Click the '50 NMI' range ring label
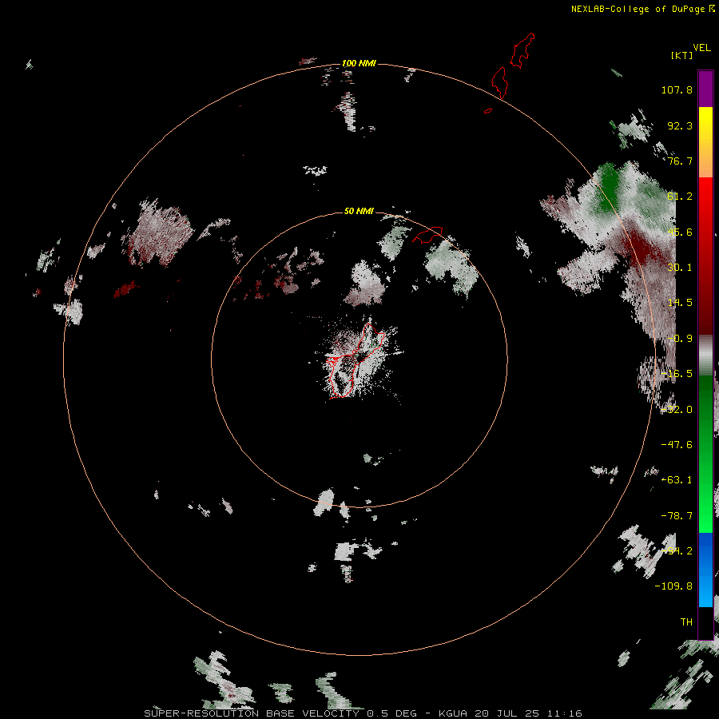 pos(359,211)
